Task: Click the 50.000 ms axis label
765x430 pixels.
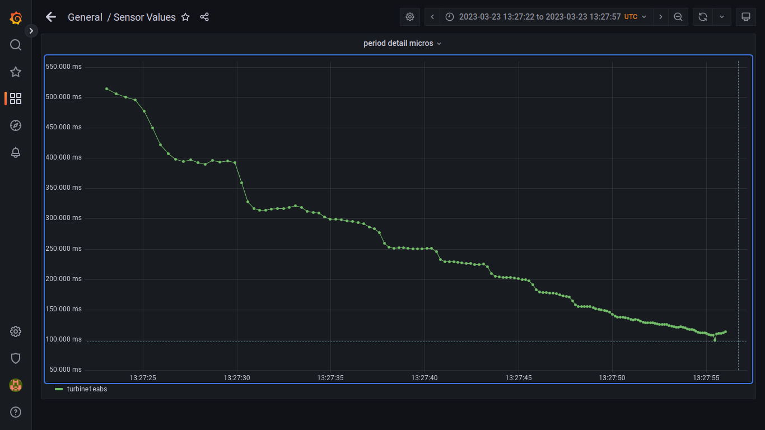Action: [65, 370]
